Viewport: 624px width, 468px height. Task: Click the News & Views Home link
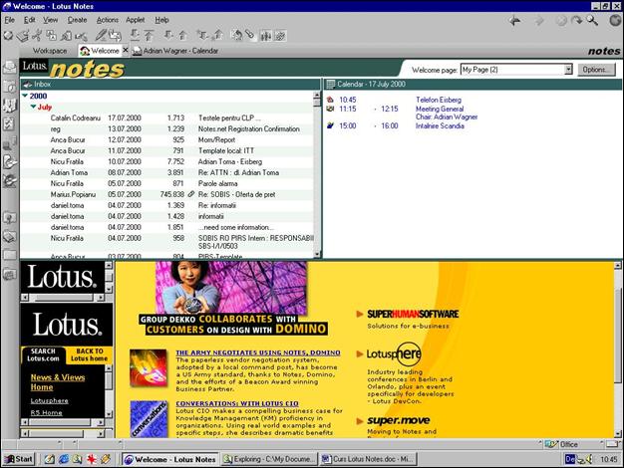coord(57,382)
